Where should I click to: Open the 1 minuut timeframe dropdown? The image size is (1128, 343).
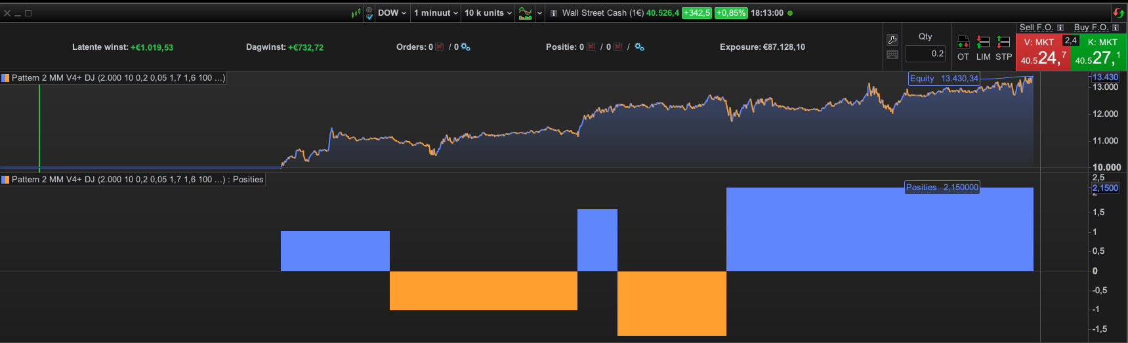point(436,13)
